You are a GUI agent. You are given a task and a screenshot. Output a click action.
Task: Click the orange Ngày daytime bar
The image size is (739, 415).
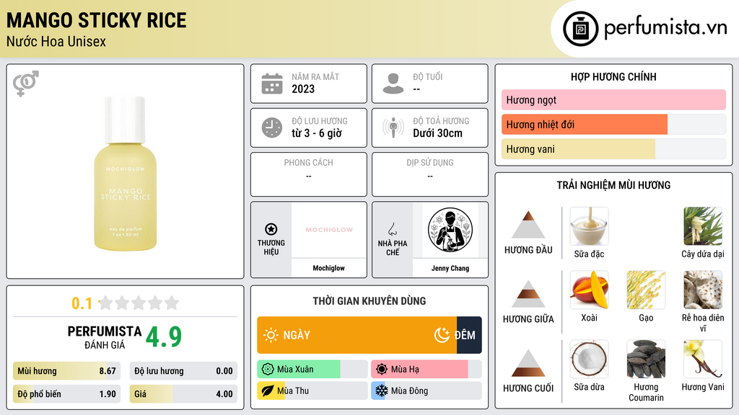(x=357, y=335)
